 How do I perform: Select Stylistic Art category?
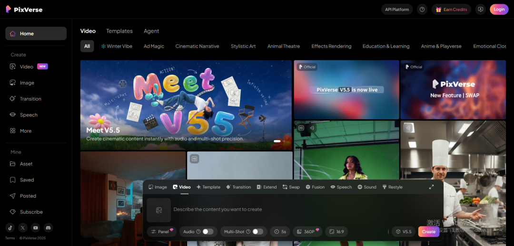[243, 46]
